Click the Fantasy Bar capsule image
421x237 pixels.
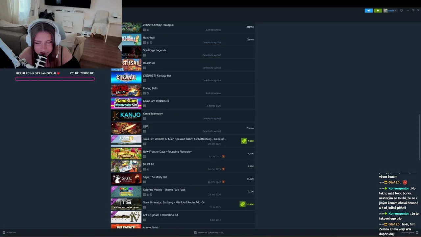click(126, 78)
